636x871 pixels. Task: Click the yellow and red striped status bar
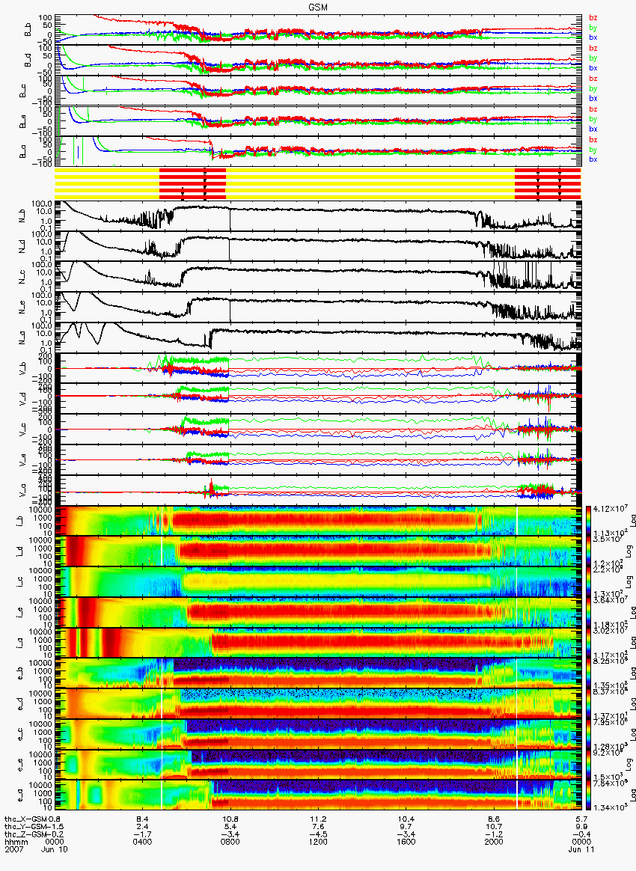318,184
